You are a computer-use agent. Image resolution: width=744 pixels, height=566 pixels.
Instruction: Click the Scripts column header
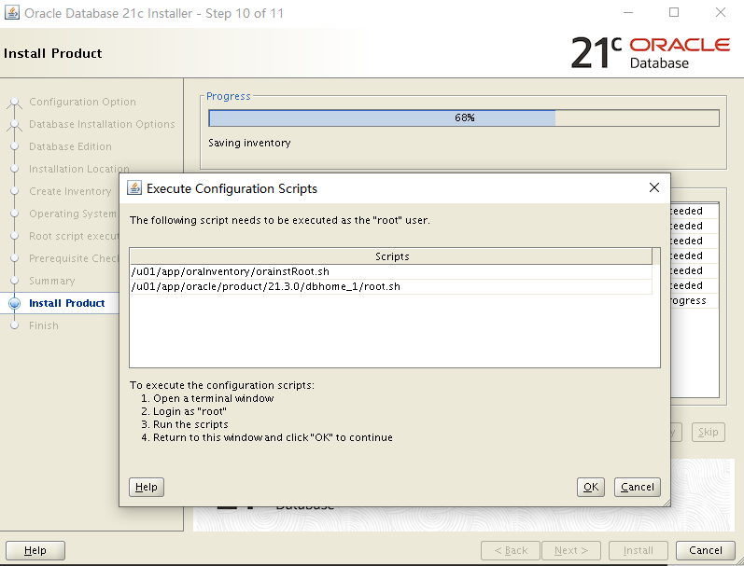[x=391, y=256]
